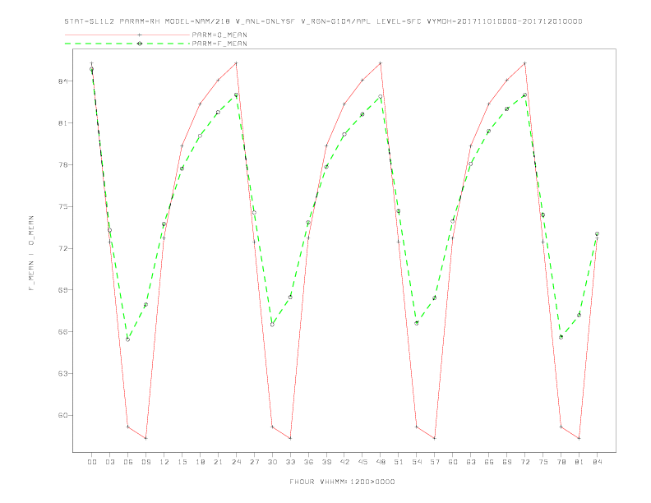Click y-axis tick label 63
The image size is (651, 503).
tap(62, 373)
